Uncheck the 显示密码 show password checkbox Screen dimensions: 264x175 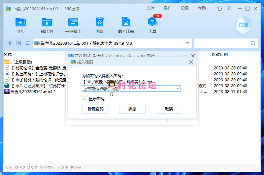pos(84,99)
